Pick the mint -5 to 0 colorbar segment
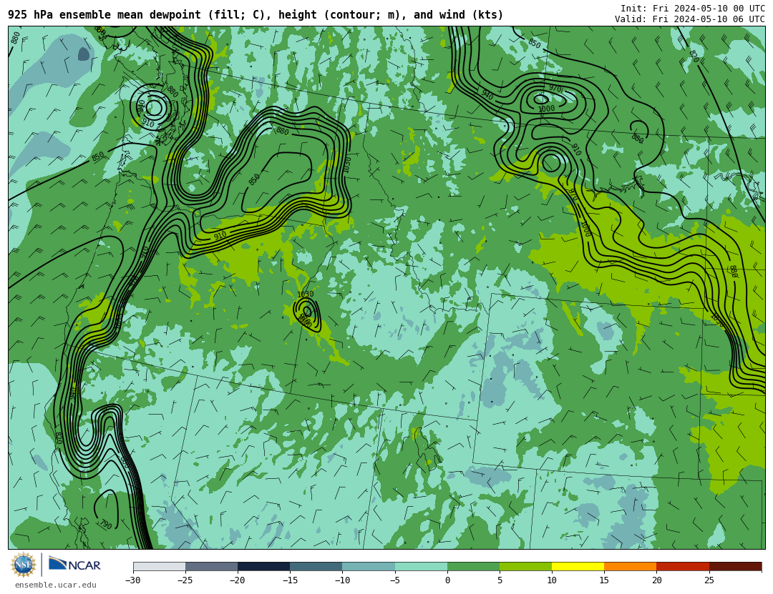 coord(421,566)
